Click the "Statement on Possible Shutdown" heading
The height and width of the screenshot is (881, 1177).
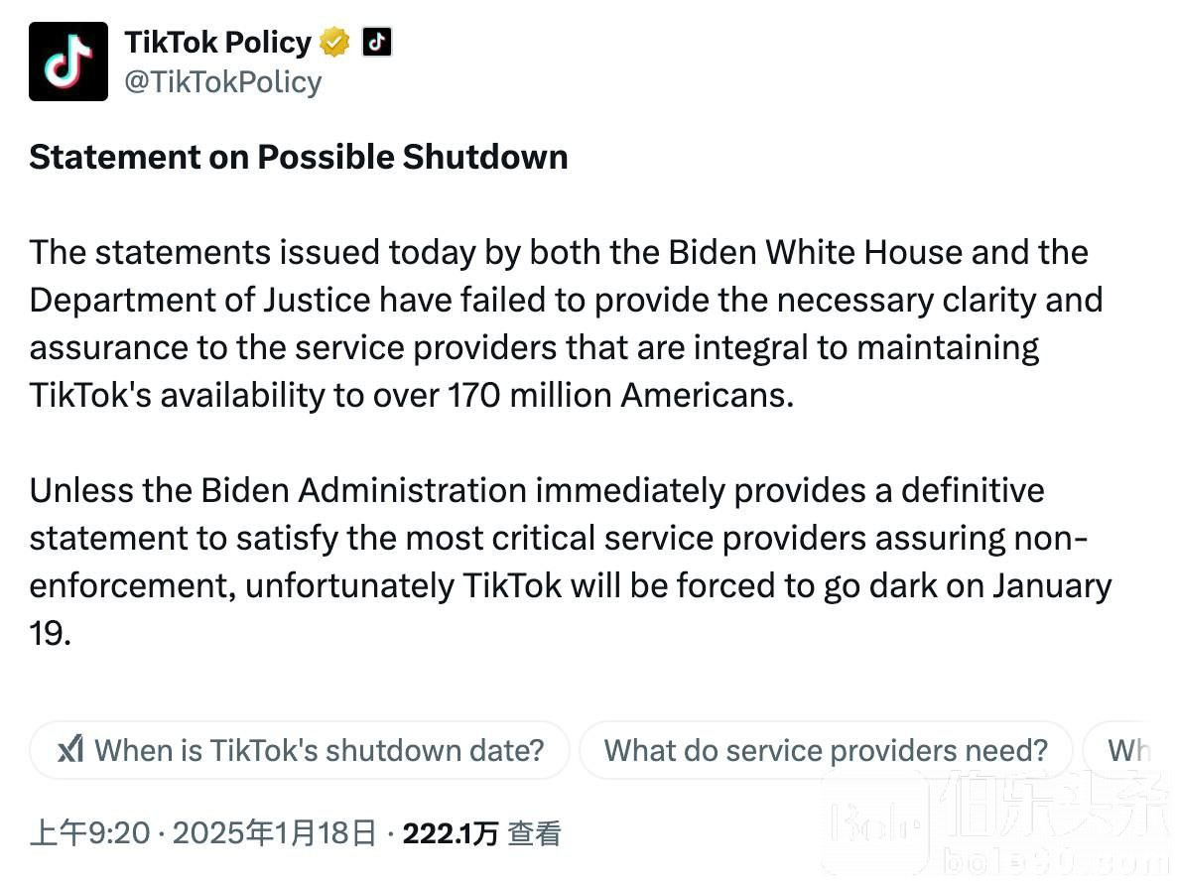(x=299, y=157)
